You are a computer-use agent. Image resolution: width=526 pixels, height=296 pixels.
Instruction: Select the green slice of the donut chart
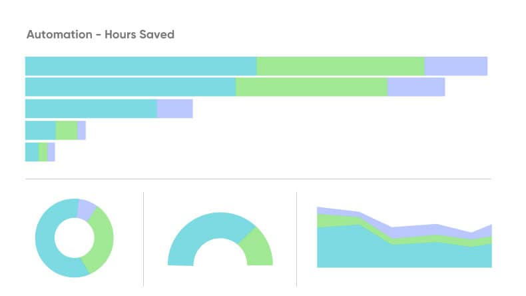(x=103, y=240)
